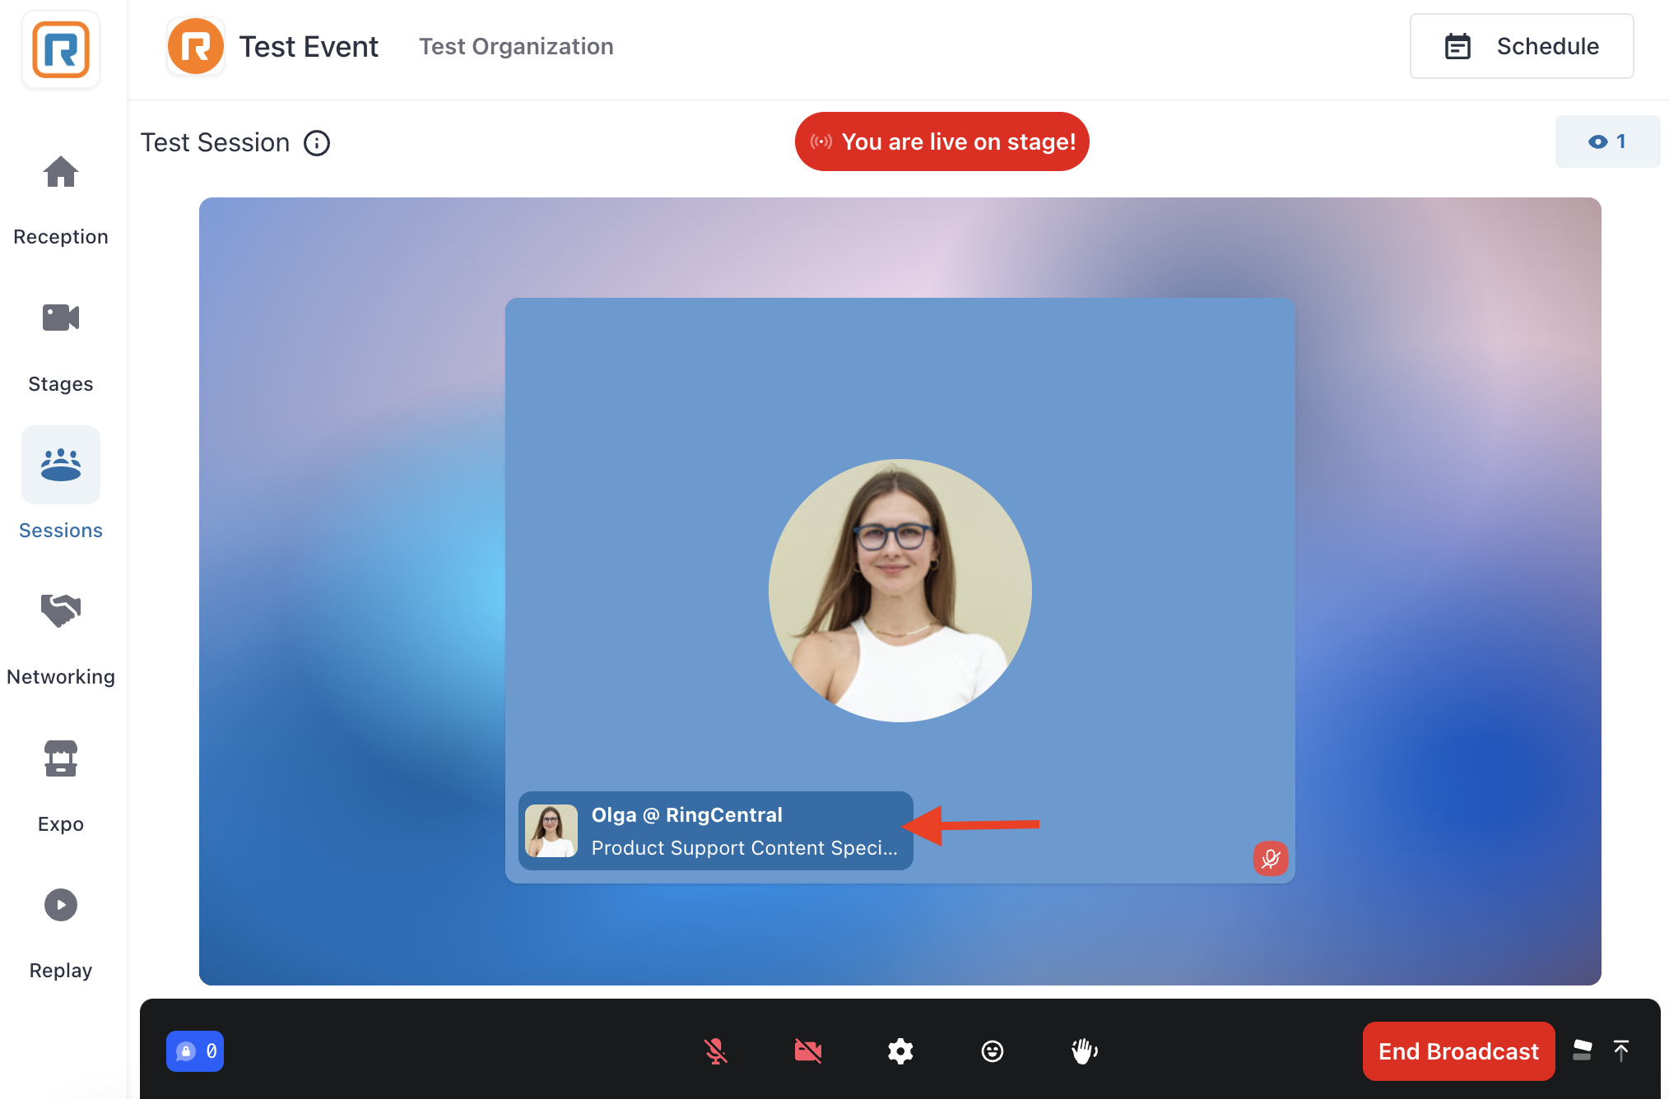Image resolution: width=1669 pixels, height=1099 pixels.
Task: Select the Sessions menu label
Action: click(x=61, y=531)
